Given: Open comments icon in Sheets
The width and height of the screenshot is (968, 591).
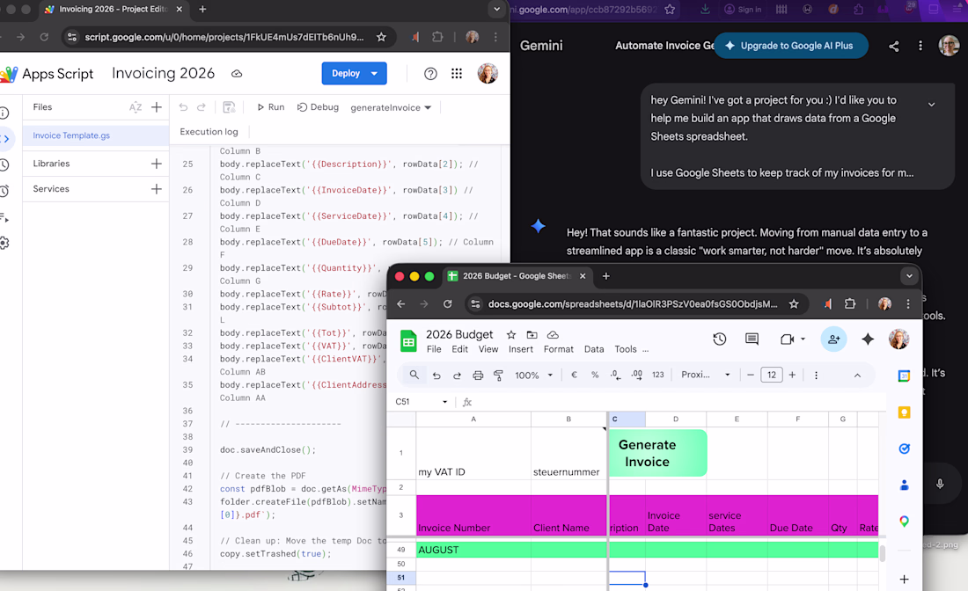Looking at the screenshot, I should pos(752,339).
